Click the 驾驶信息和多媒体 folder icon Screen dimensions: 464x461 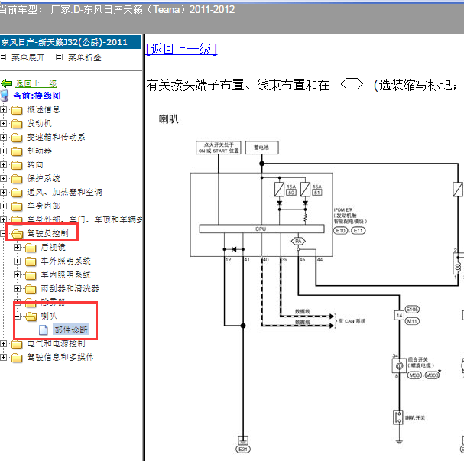tap(17, 358)
